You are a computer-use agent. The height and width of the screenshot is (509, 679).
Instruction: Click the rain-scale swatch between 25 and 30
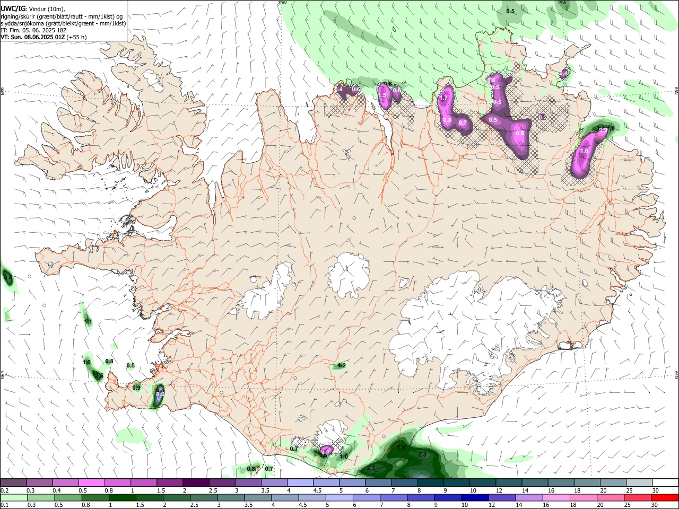(638, 498)
